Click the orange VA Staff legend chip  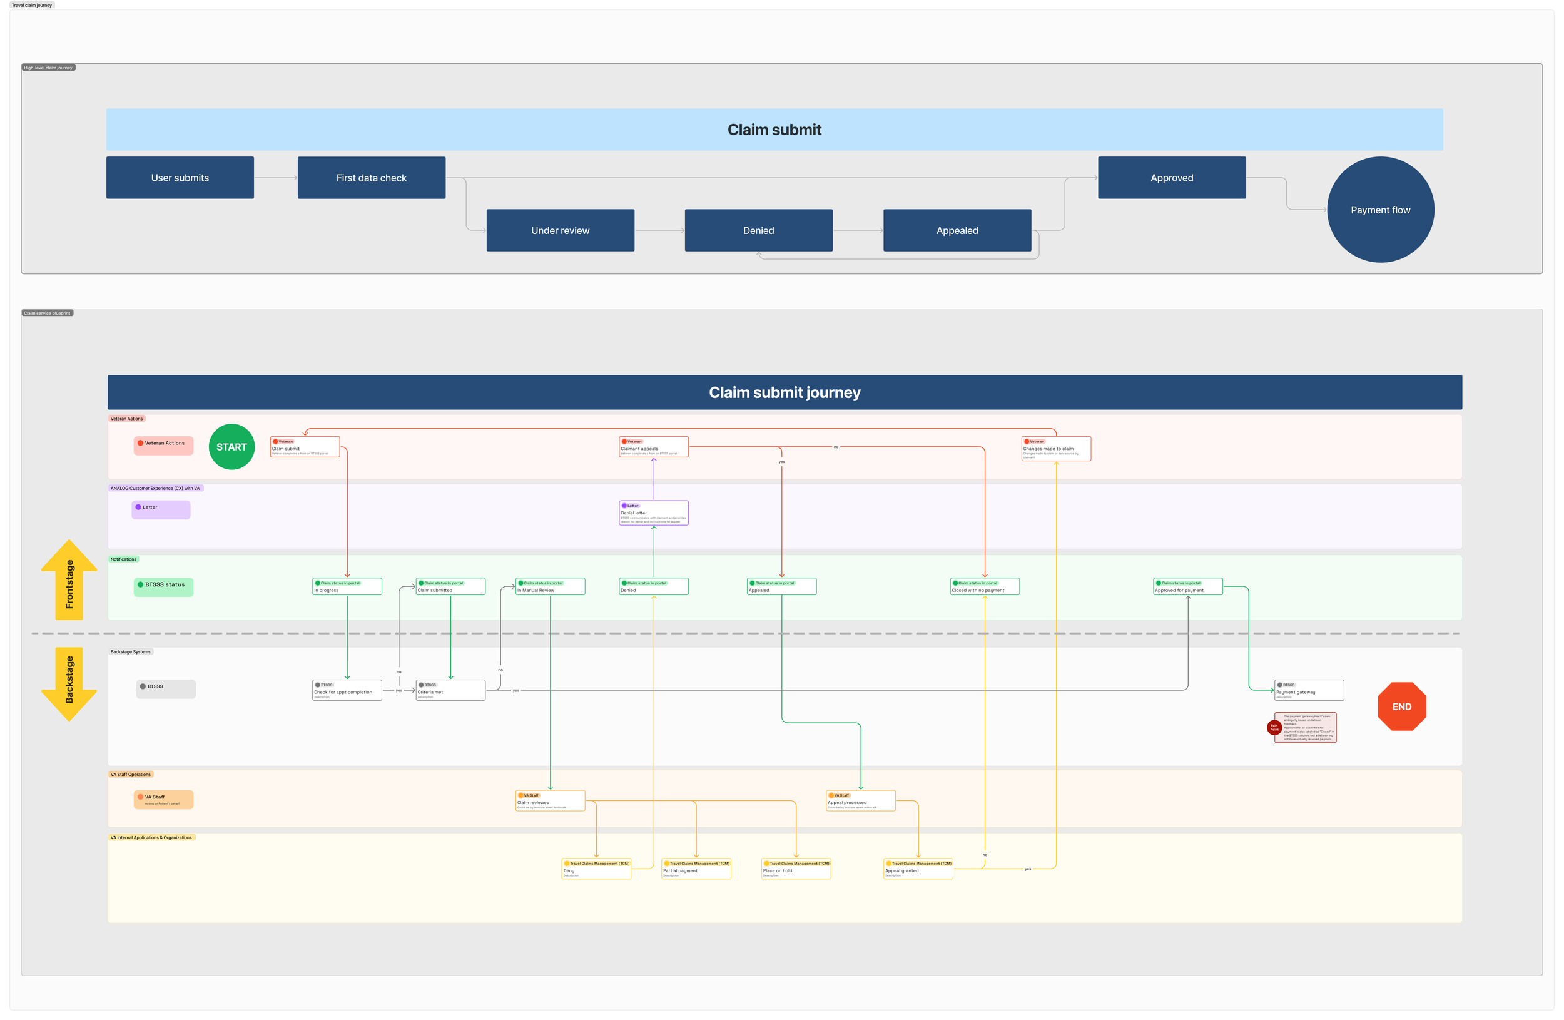tap(164, 799)
